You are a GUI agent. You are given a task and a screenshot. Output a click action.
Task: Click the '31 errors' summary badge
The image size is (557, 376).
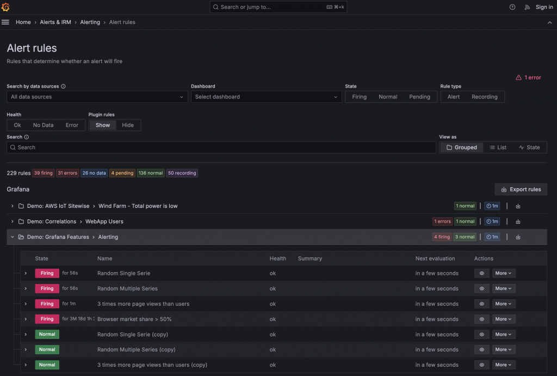[x=67, y=173]
